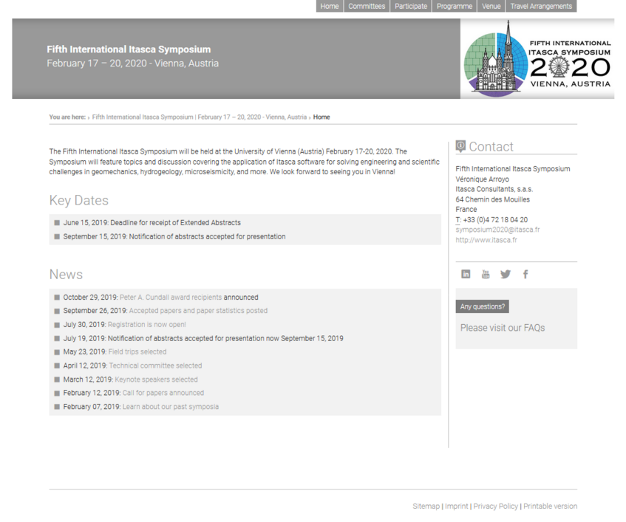Viewport: 626px width, 522px height.
Task: Open the Committees menu item
Action: tap(367, 6)
